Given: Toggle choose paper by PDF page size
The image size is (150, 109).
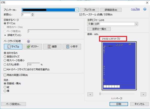Looking at the screenshot, I should [x=5, y=69].
